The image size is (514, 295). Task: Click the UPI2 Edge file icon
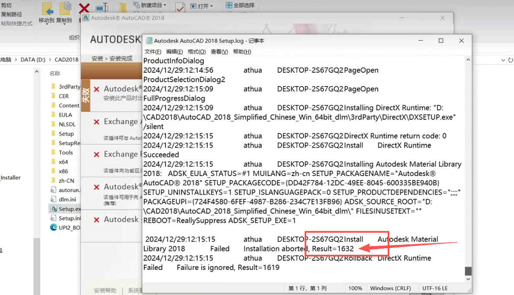coord(53,228)
